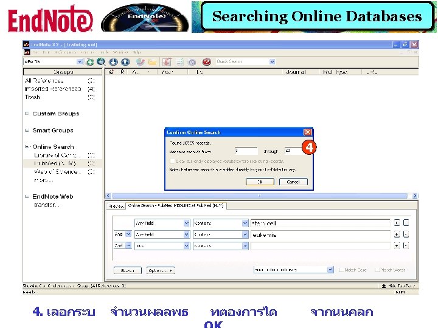The image size is (438, 328).
Task: Click EndNote icon in title bar
Action: [26, 44]
